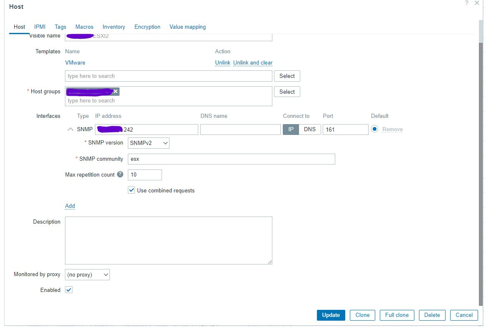Focus the templates search field
The width and height of the screenshot is (486, 329).
(169, 76)
